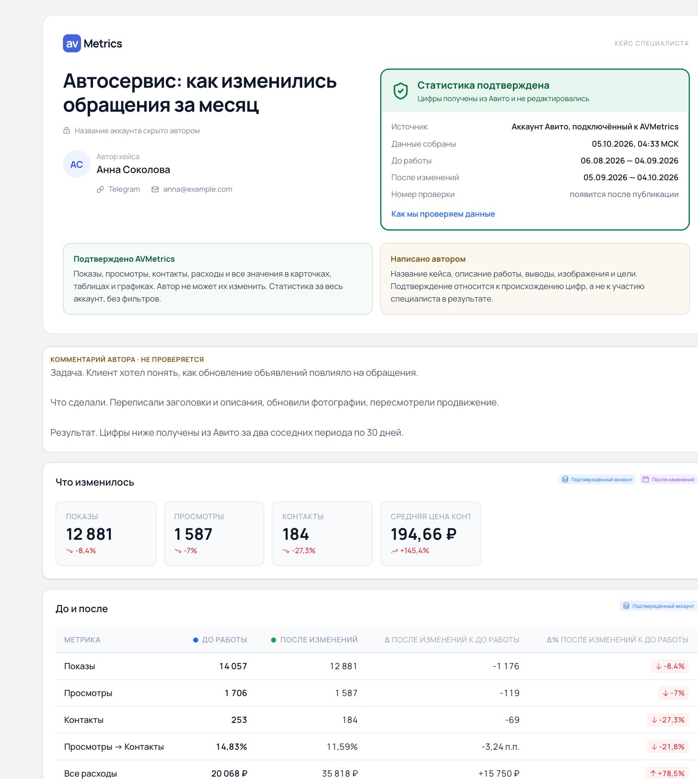The image size is (698, 779).
Task: Click the -21,8% badge in conversion row
Action: click(x=668, y=747)
